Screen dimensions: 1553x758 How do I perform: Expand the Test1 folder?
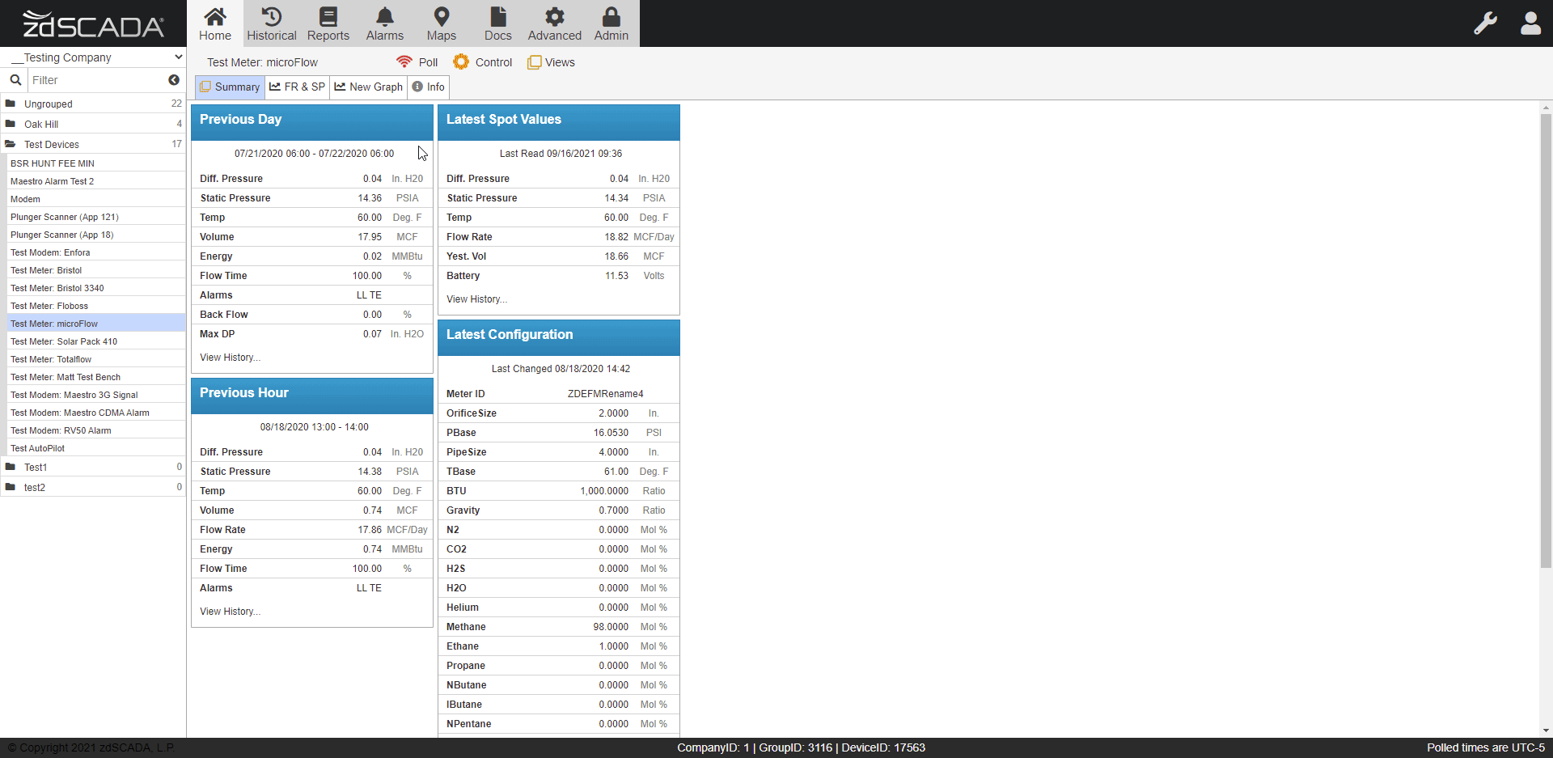[93, 467]
